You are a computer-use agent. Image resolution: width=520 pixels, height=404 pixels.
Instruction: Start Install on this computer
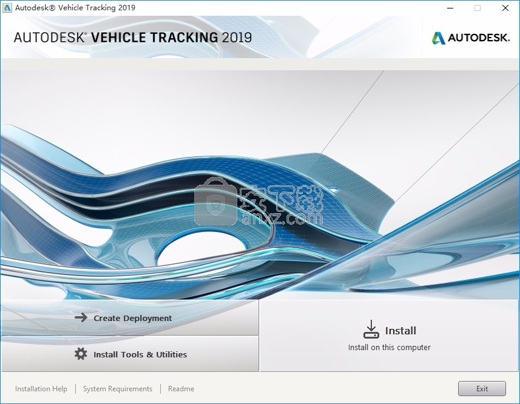[x=390, y=336]
